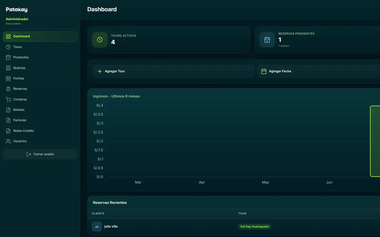Screen dimensions: 380x237
Task: Click the Reservas clipboard icon
Action: pos(8,89)
